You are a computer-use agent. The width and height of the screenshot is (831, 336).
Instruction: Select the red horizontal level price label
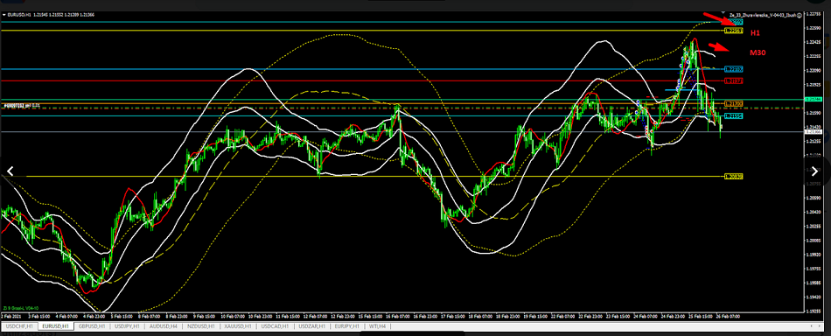click(x=734, y=80)
